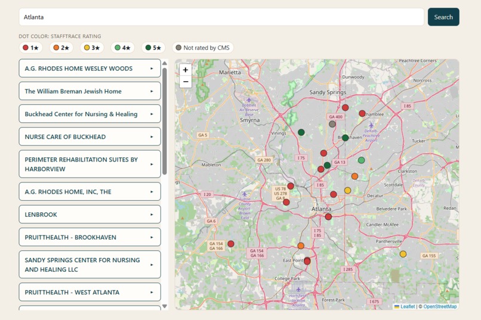Open red marker right of GA 154 GA 166 sign
Screen dimensions: 481x320
231,244
